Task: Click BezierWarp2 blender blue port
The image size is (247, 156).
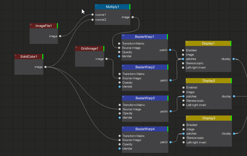Action: [x=119, y=87]
